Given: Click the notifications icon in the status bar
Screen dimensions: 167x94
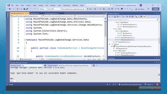Looking at the screenshot, I should click(x=158, y=85).
